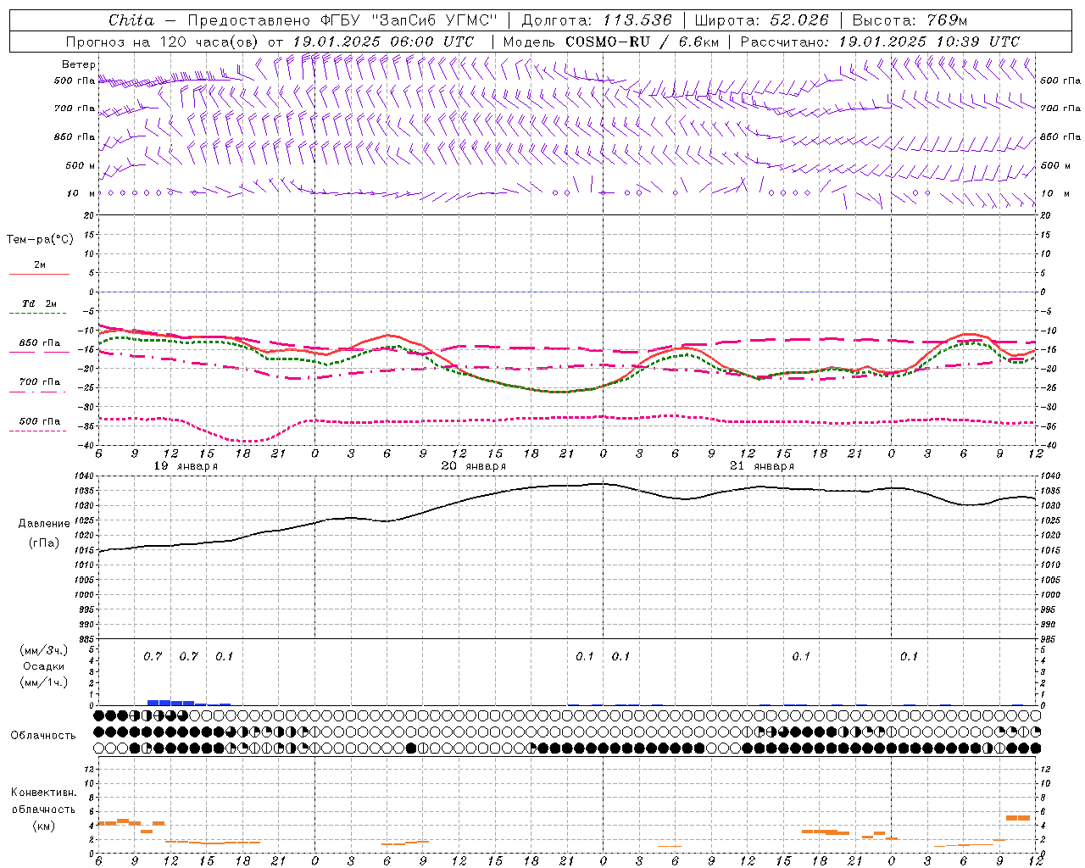Viewport: 1085px width, 868px height.
Task: Click the "Конвективн." convective cloud label
Action: (x=43, y=793)
